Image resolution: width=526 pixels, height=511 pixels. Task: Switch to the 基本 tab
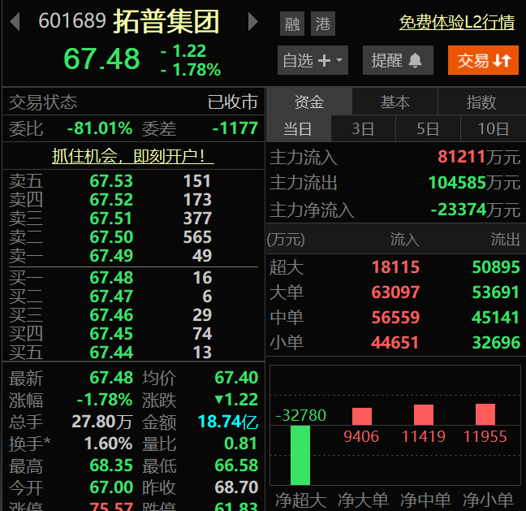pyautogui.click(x=394, y=102)
